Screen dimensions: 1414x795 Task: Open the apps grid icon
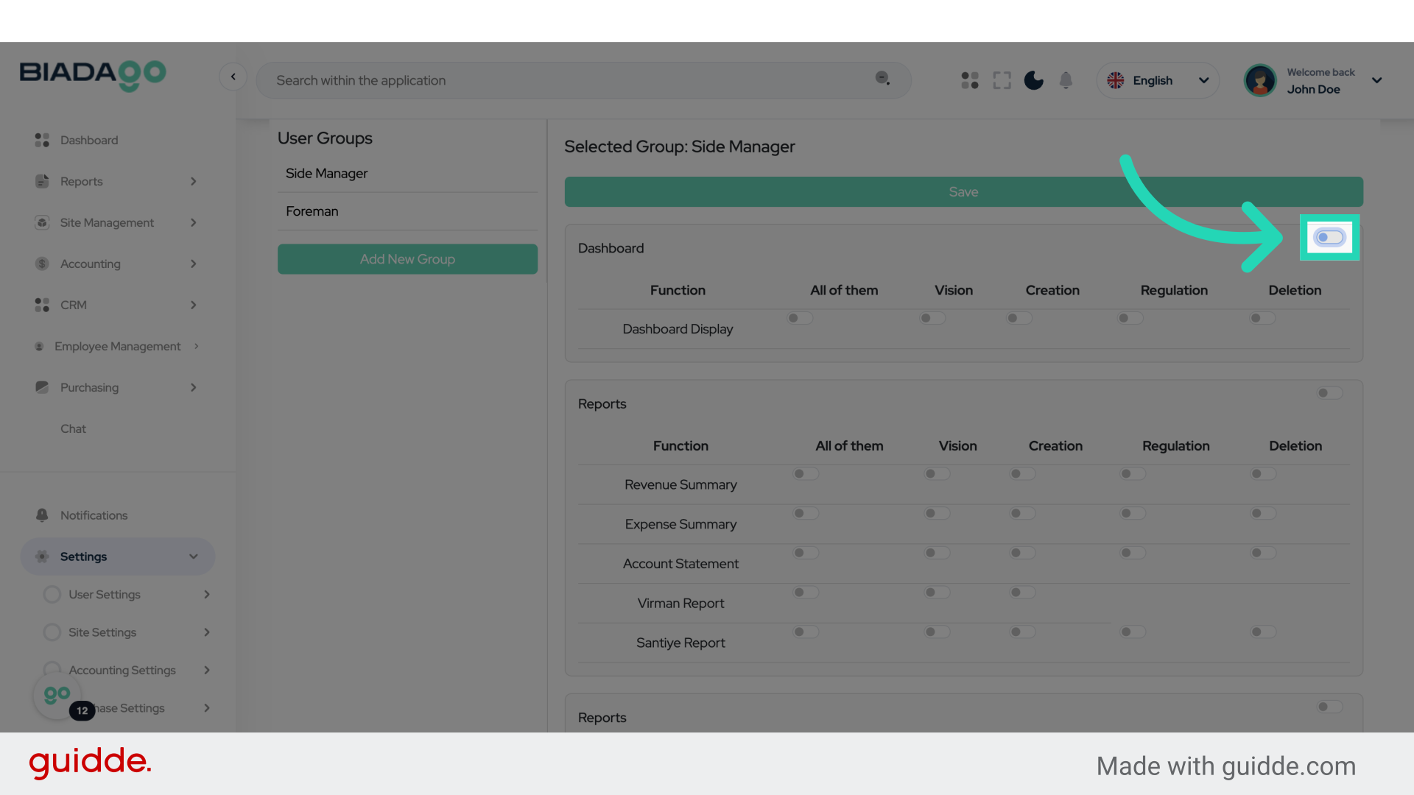pyautogui.click(x=969, y=80)
